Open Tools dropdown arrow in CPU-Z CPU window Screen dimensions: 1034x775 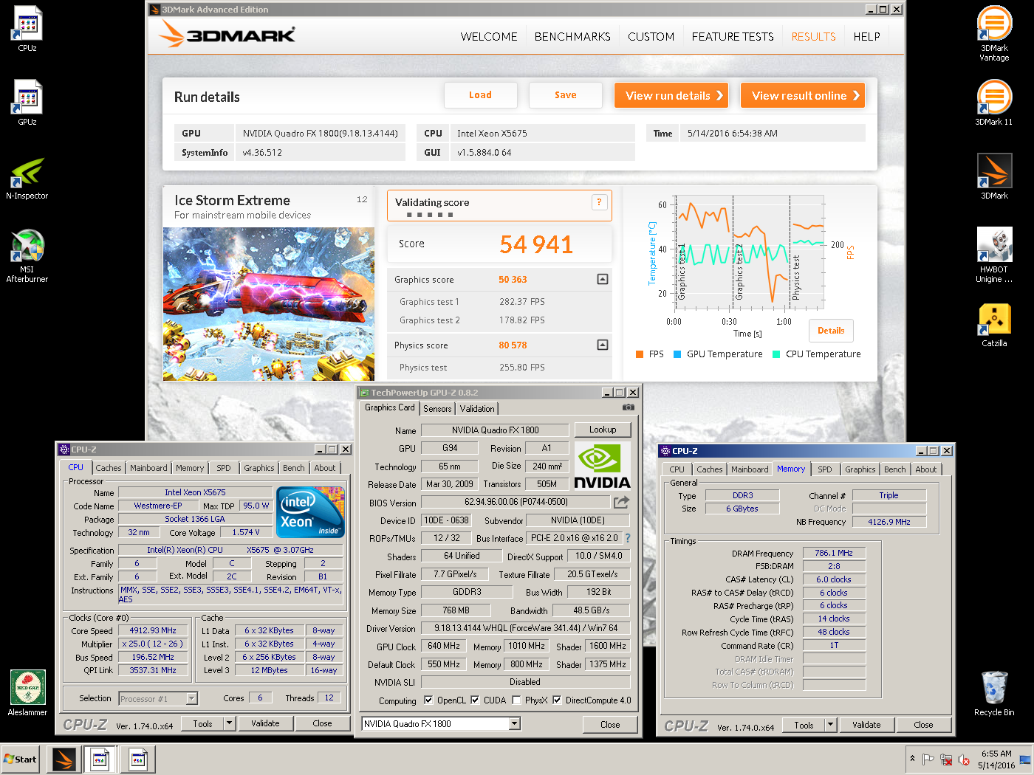point(230,723)
